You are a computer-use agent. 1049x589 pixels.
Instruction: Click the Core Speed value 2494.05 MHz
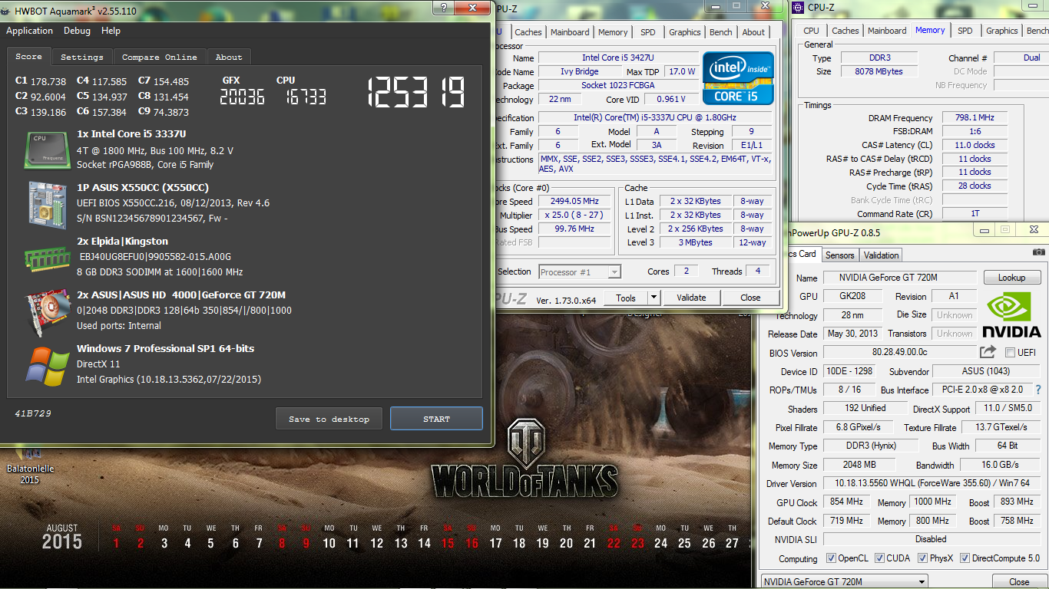(x=574, y=202)
